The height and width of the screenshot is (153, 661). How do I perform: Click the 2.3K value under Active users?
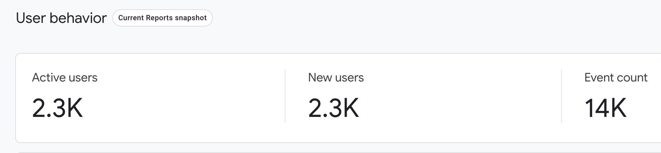point(57,108)
